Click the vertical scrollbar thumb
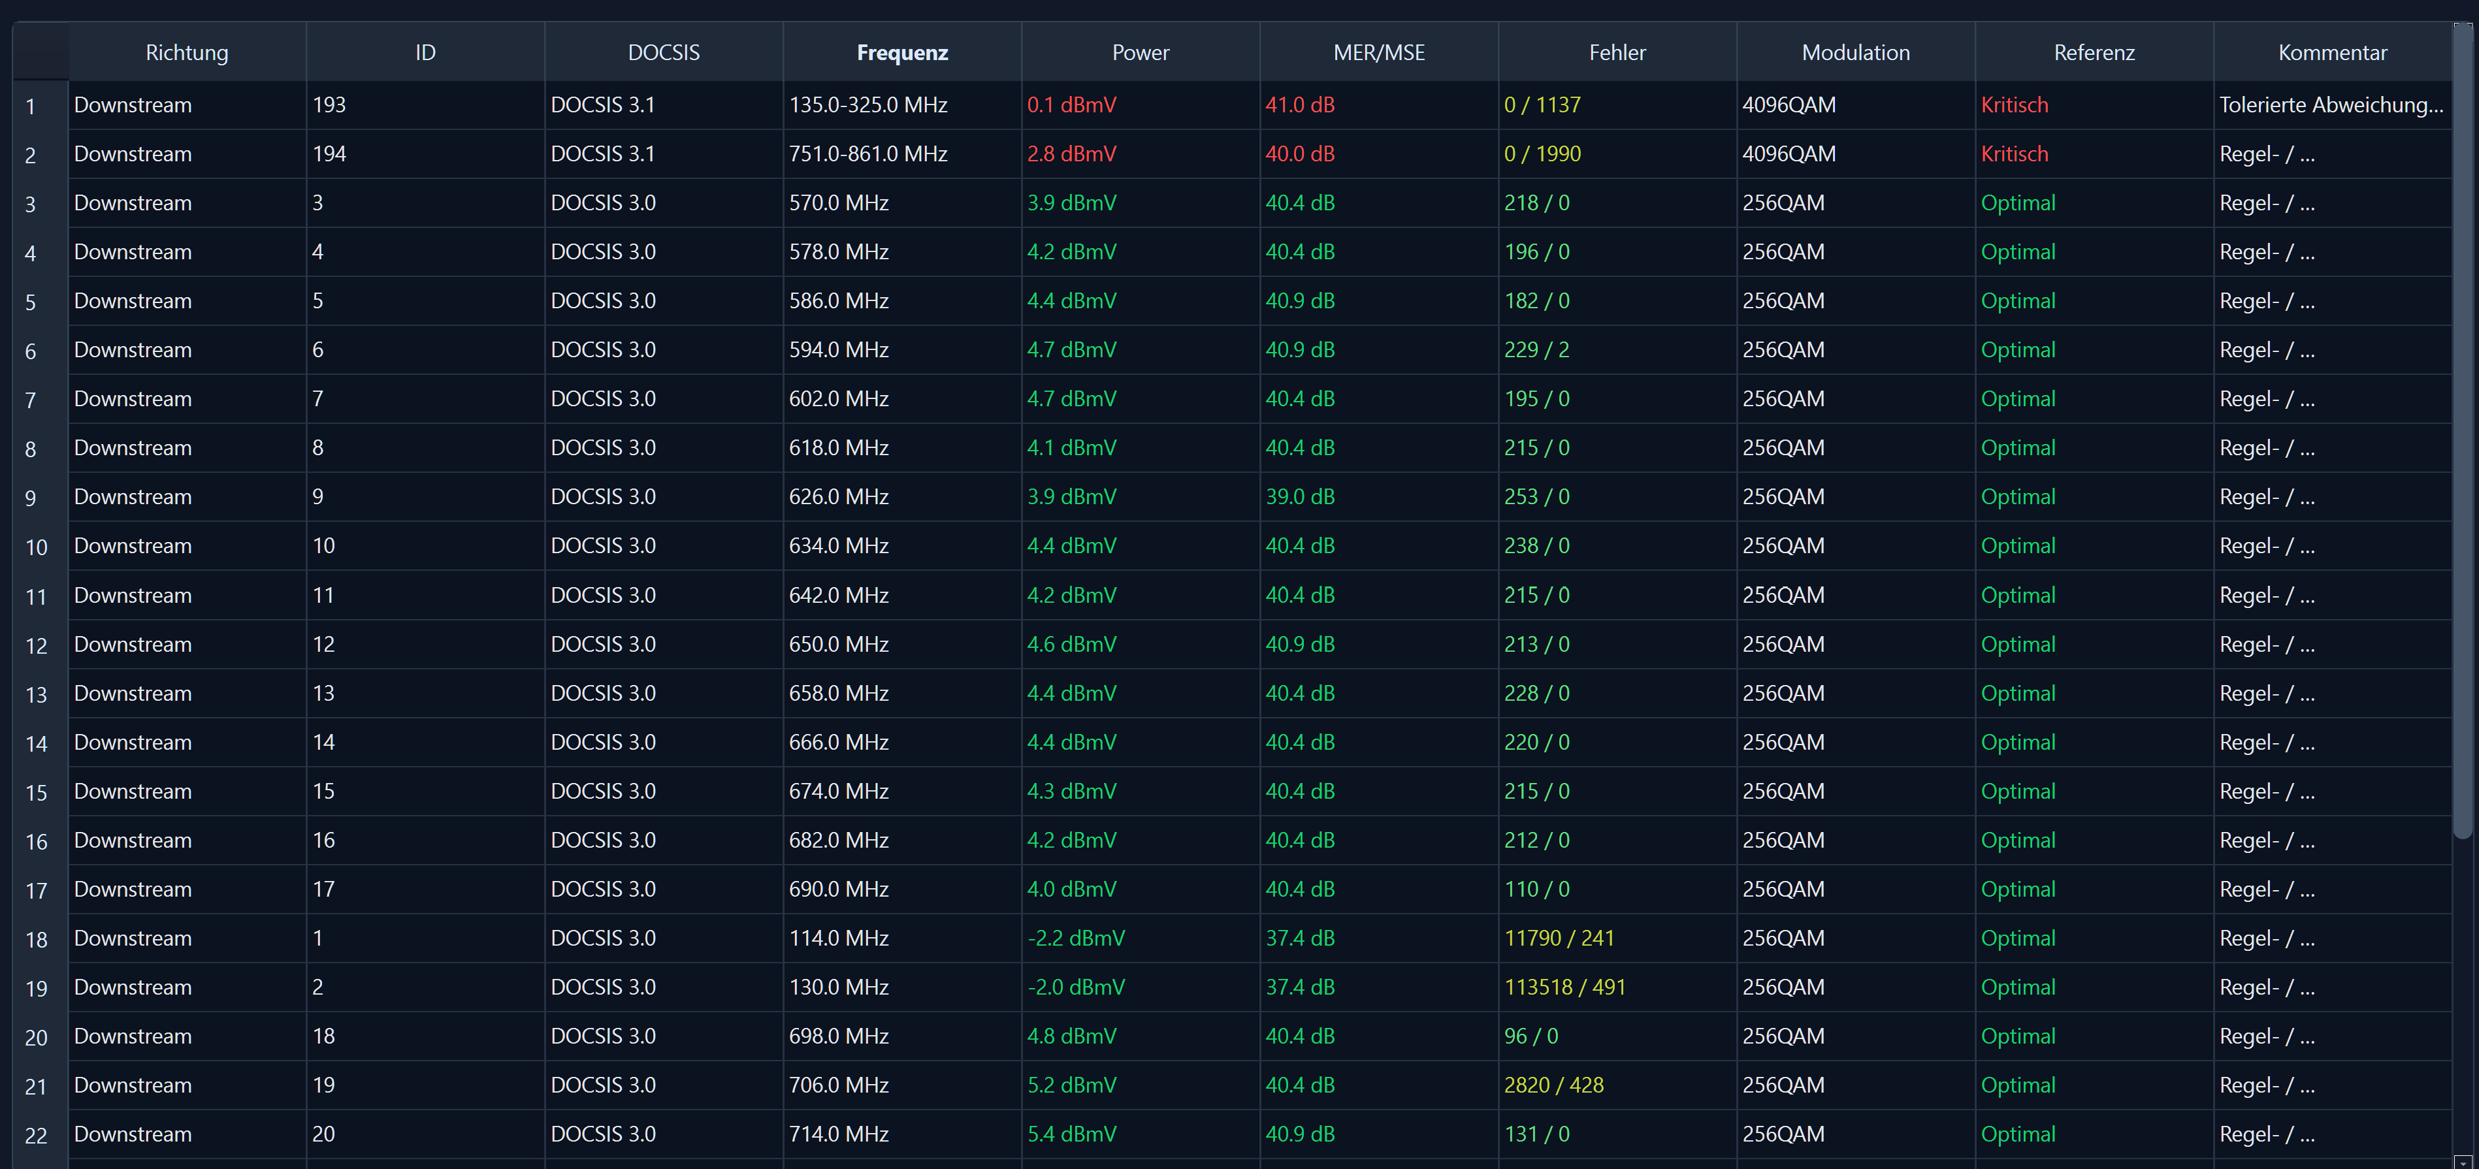 pos(2463,433)
